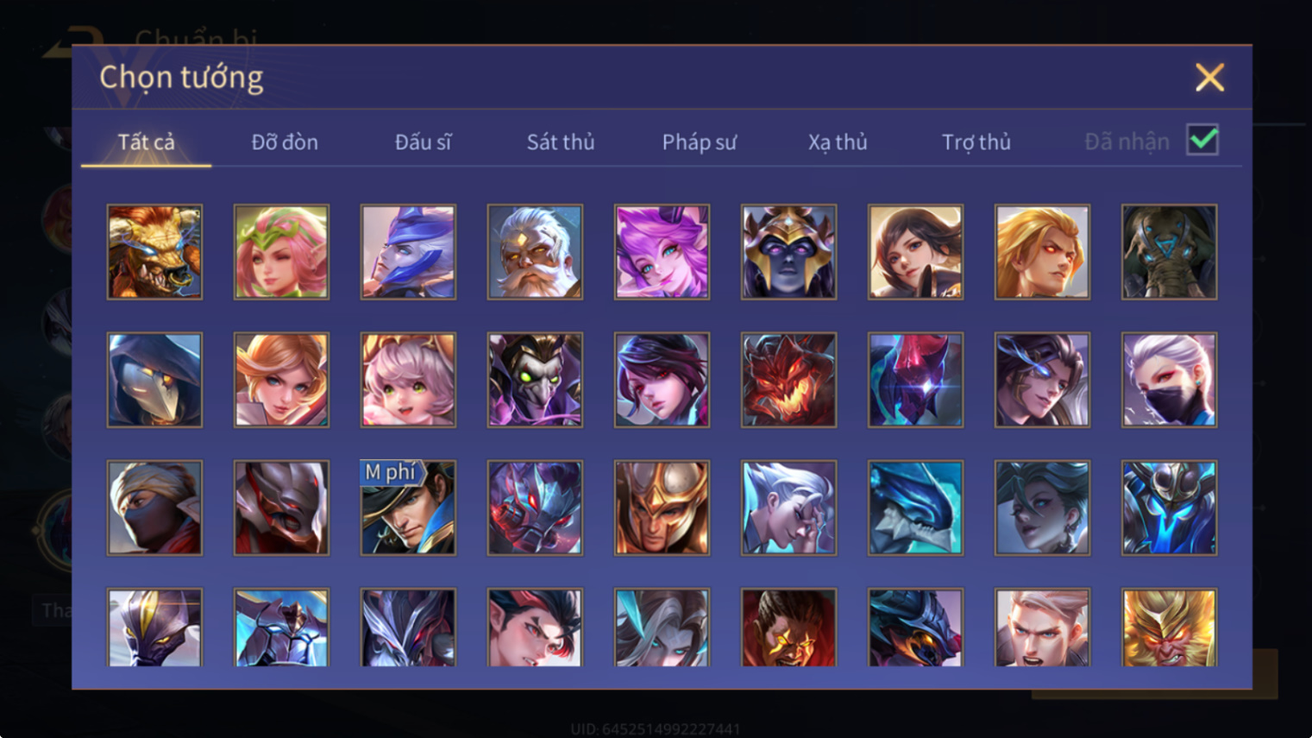This screenshot has height=738, width=1312.
Task: Choose the silver-haired hero with black mask
Action: 1169,380
